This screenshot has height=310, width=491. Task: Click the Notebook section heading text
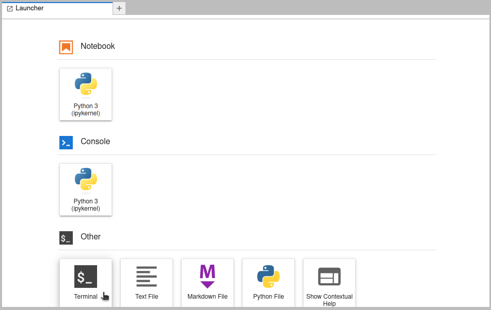point(98,46)
